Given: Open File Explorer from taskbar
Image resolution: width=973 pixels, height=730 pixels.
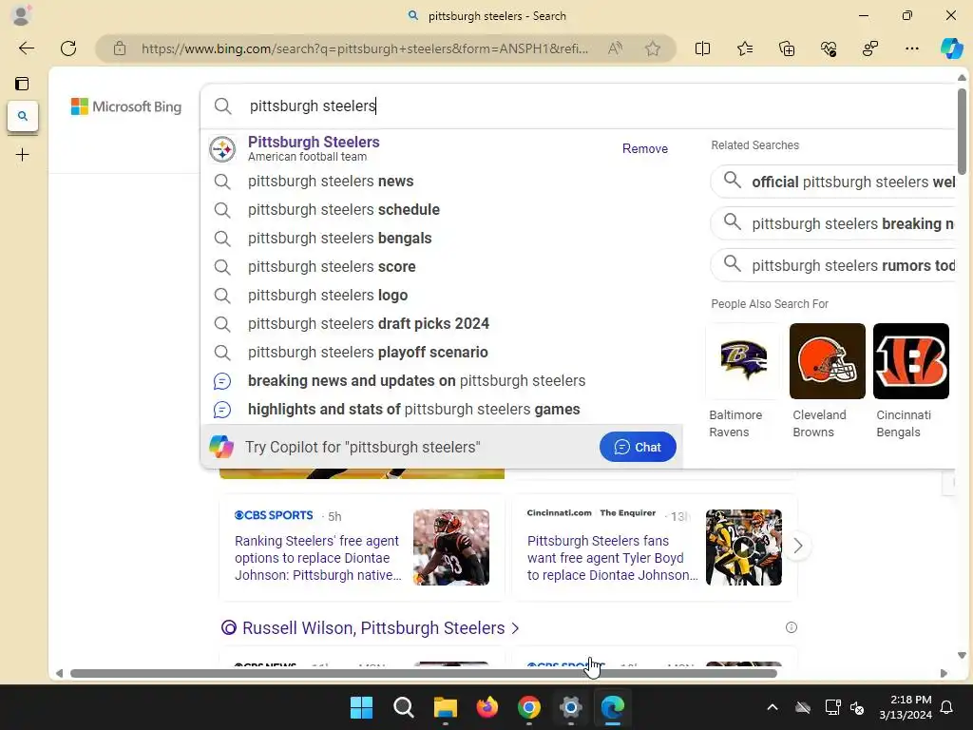Looking at the screenshot, I should pos(445,707).
